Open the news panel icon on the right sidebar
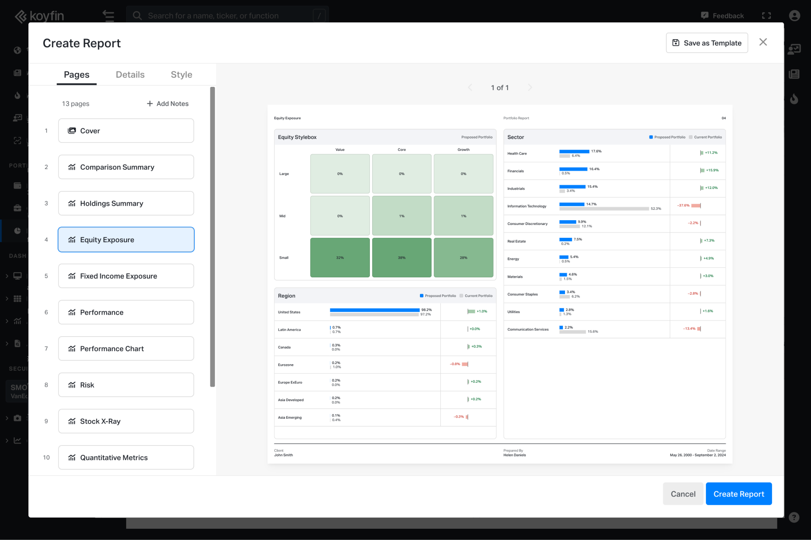This screenshot has width=811, height=540. [794, 74]
